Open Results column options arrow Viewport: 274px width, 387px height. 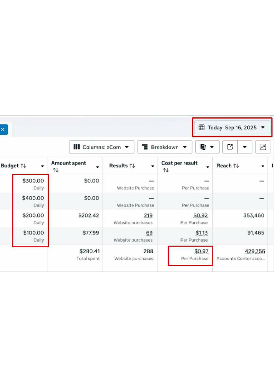(152, 166)
